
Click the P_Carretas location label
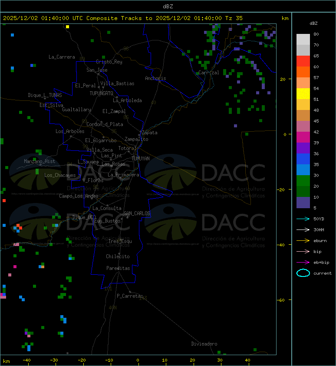click(x=130, y=296)
